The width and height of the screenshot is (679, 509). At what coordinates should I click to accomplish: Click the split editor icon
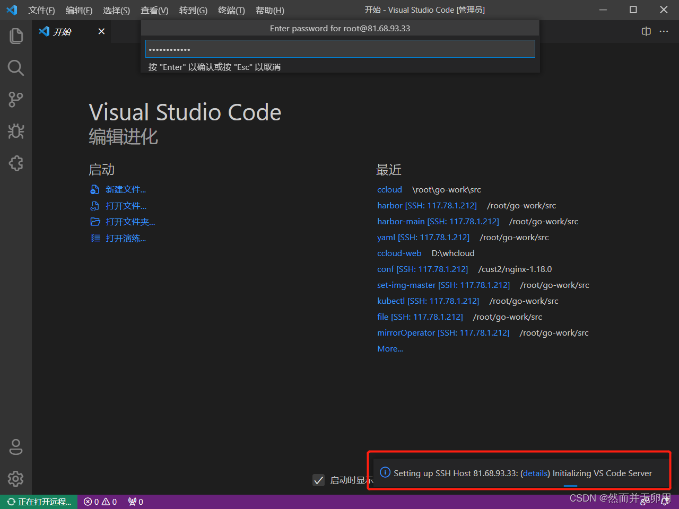coord(646,31)
